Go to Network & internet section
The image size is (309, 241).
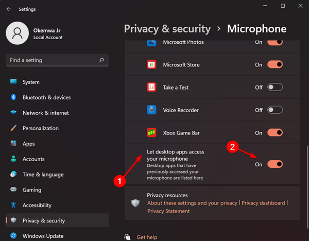coord(45,113)
